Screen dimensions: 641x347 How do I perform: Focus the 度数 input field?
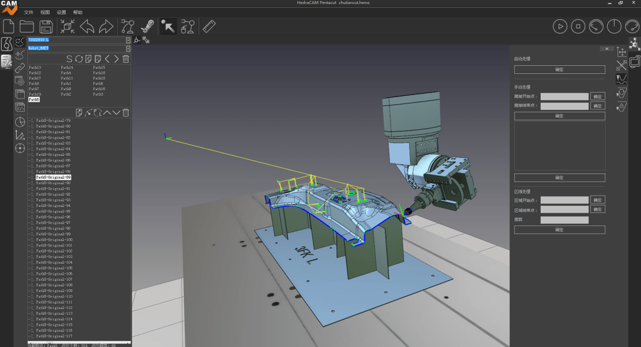[564, 219]
